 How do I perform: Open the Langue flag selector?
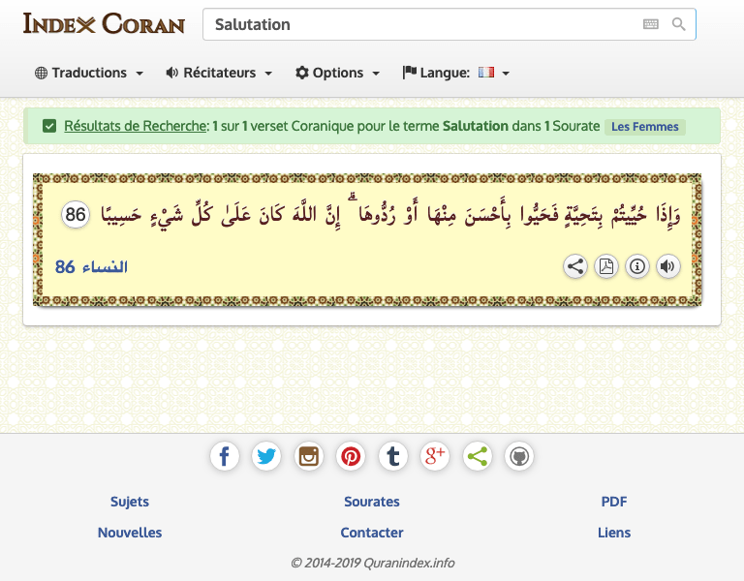coord(456,73)
